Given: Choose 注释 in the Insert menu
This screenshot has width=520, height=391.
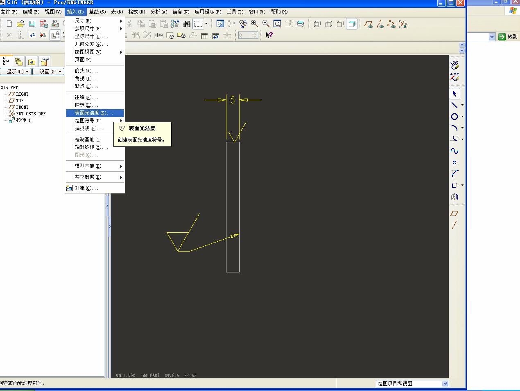Looking at the screenshot, I should [x=95, y=97].
